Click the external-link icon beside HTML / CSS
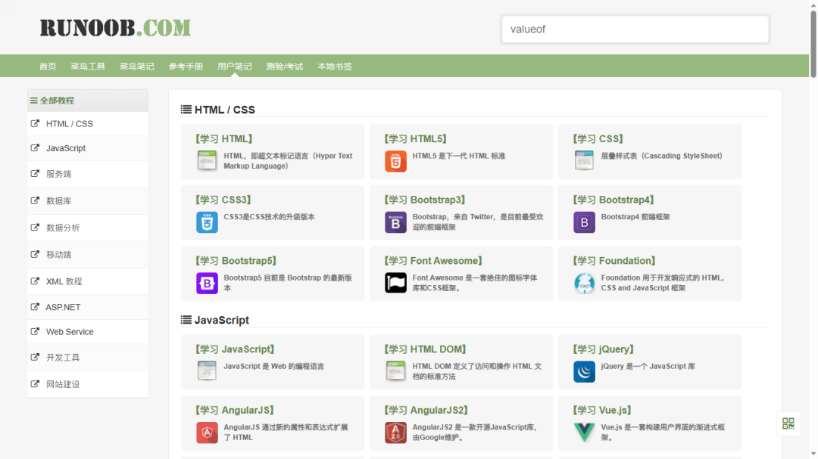This screenshot has width=818, height=459. (x=35, y=123)
